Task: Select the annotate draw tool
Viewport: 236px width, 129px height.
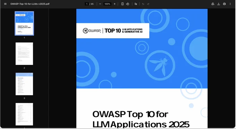Action: (x=136, y=4)
